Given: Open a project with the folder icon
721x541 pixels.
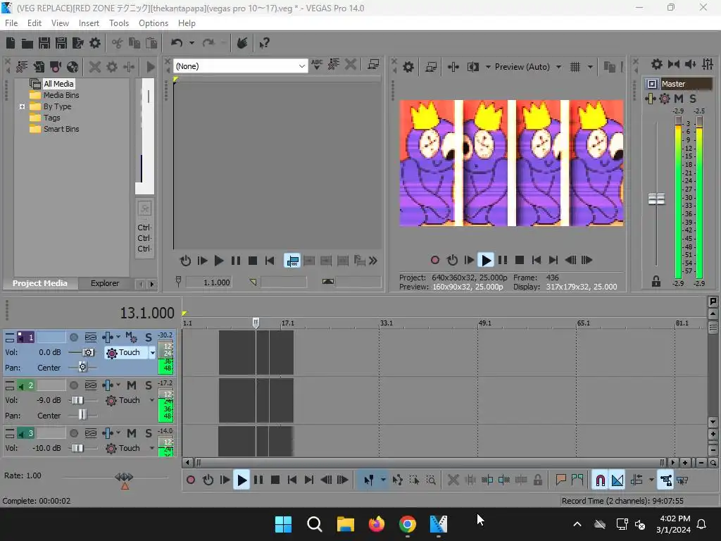Looking at the screenshot, I should (x=27, y=43).
